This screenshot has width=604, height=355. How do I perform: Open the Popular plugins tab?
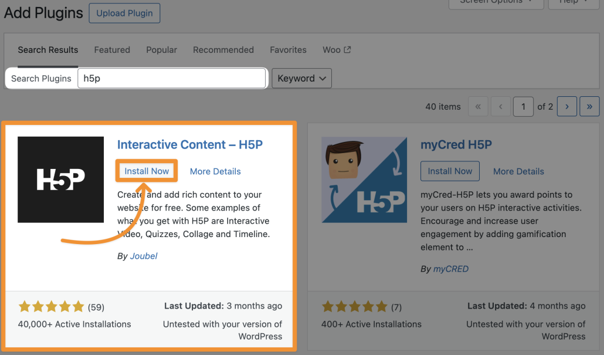pos(161,50)
